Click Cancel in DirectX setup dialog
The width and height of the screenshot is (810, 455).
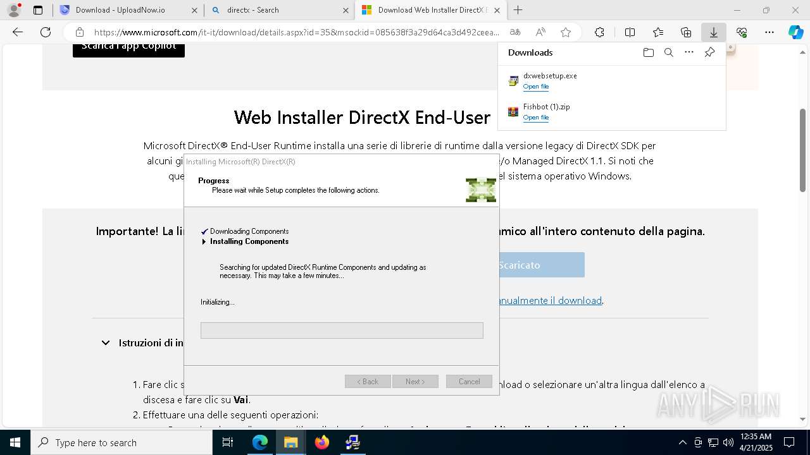tap(469, 382)
